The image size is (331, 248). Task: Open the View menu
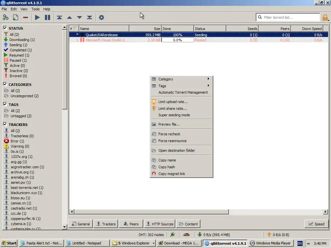point(24,9)
